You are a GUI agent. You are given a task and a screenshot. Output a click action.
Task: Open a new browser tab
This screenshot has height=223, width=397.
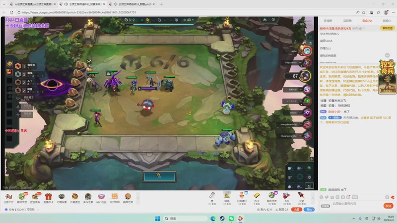[161, 4]
